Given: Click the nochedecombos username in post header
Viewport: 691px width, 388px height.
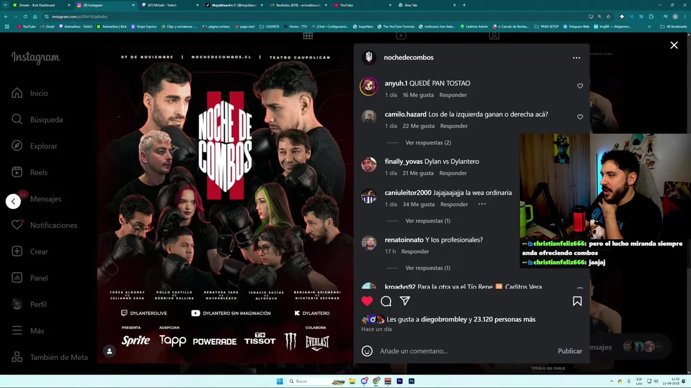Looking at the screenshot, I should point(409,57).
